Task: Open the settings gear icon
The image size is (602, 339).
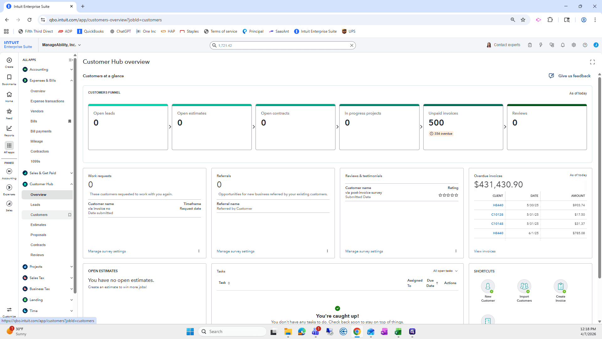Action: [x=574, y=45]
